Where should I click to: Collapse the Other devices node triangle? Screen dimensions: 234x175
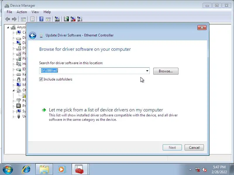13,90
